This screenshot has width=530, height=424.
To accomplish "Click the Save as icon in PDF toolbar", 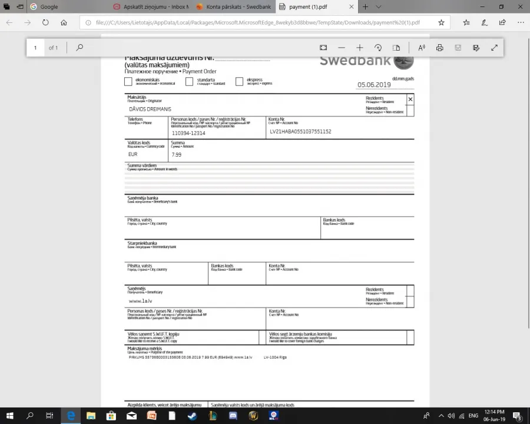I will 476,48.
